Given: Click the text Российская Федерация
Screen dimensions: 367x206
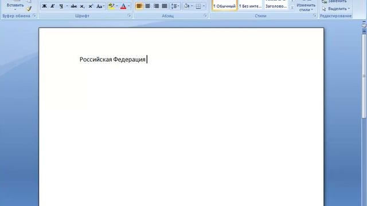Looking at the screenshot, I should 112,60.
